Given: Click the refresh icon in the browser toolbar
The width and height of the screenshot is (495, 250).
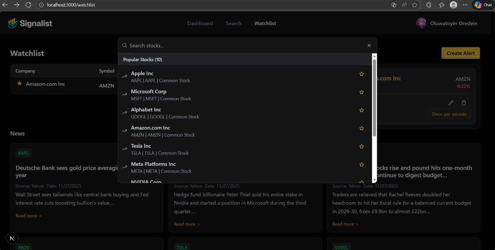Looking at the screenshot, I should click(x=28, y=5).
